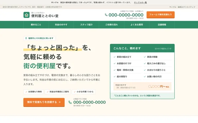
Task: Click the 福岡AIクリエイティブ text at top right
Action: pyautogui.click(x=186, y=7)
